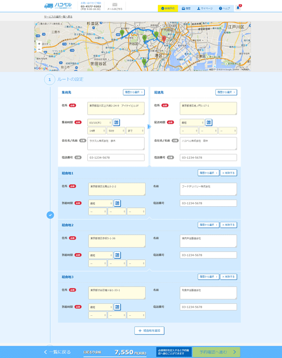This screenshot has width=282, height=358.
Task: Go to the マイページ menu item
Action: click(x=205, y=8)
